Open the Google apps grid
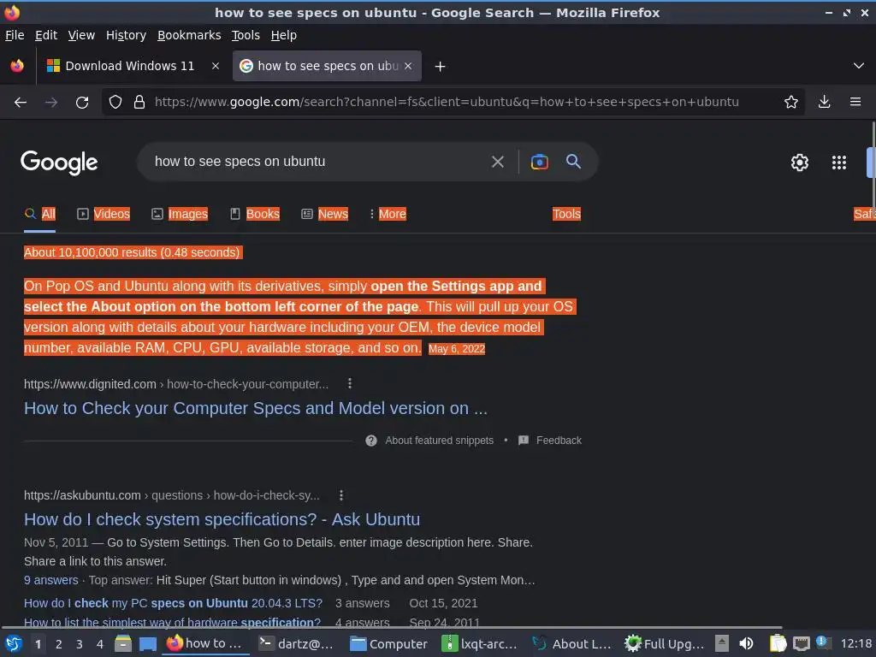The height and width of the screenshot is (657, 876). tap(839, 163)
